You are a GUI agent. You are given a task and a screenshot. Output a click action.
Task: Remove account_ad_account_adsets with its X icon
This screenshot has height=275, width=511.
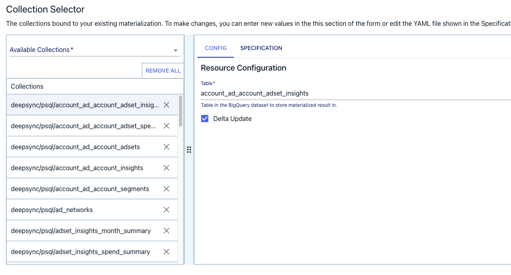click(x=166, y=147)
